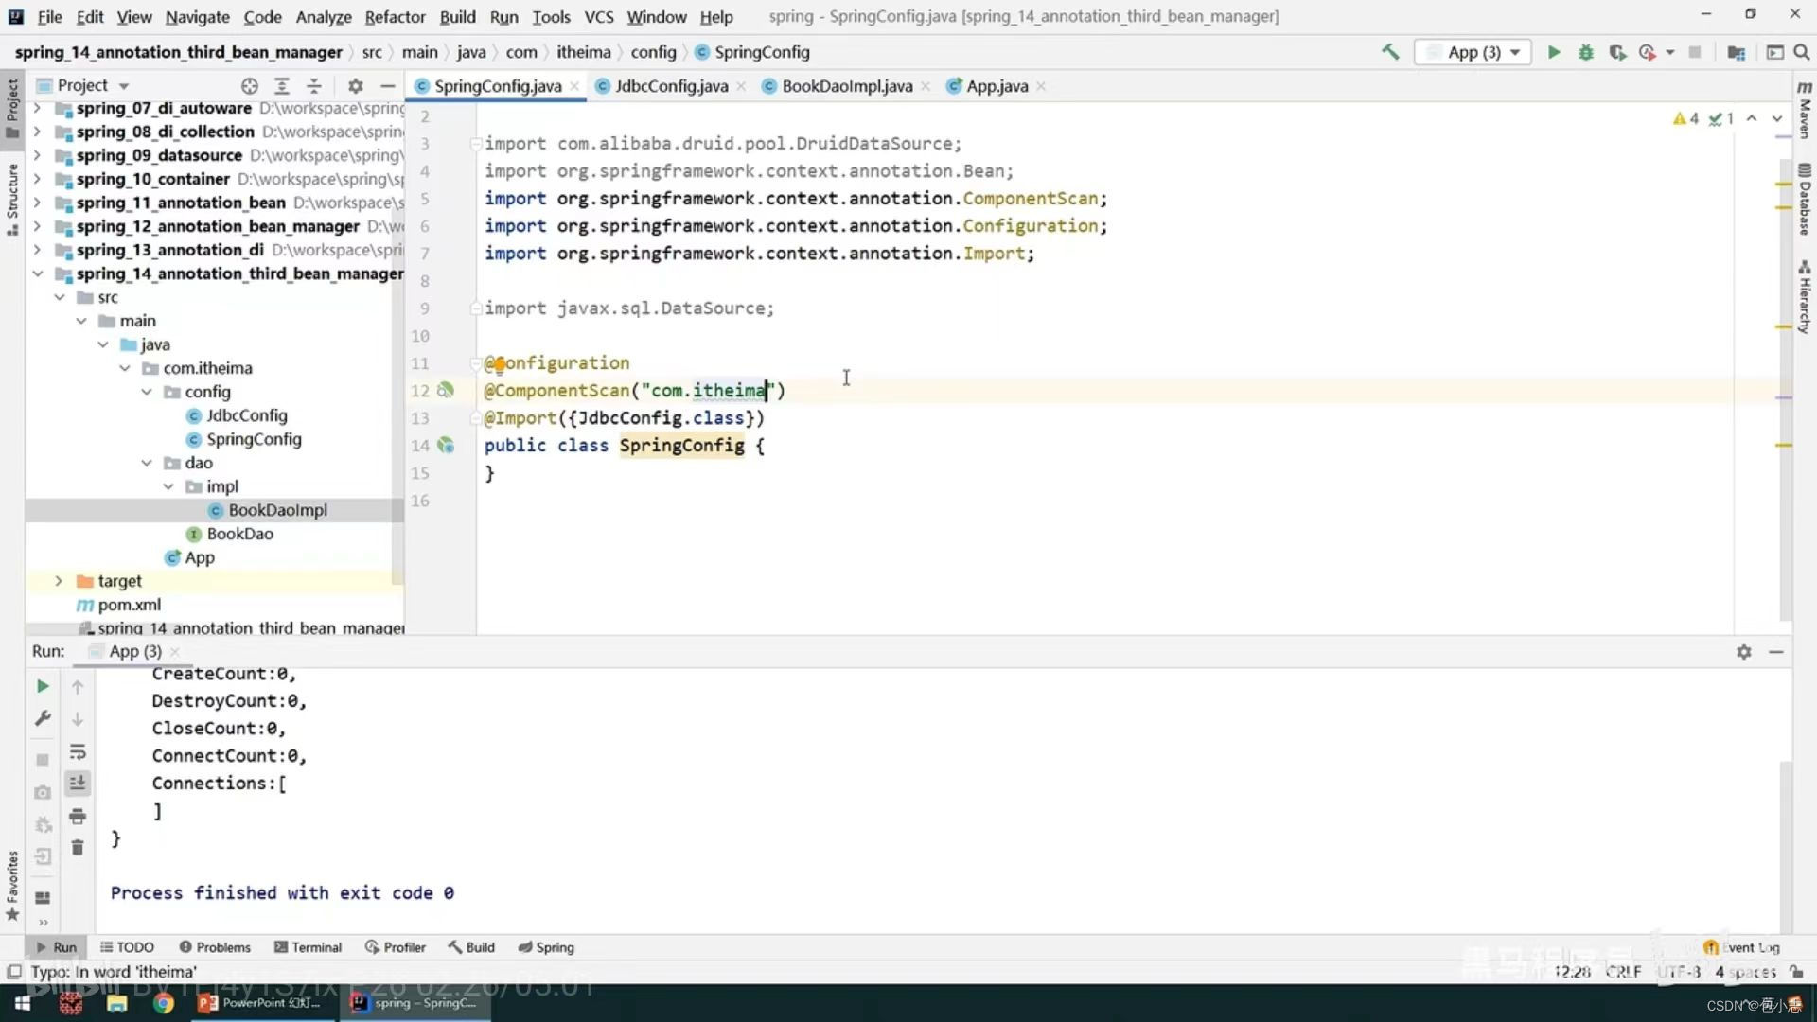Screen dimensions: 1817x1022
Task: Open Database tool window
Action: [x=1805, y=200]
